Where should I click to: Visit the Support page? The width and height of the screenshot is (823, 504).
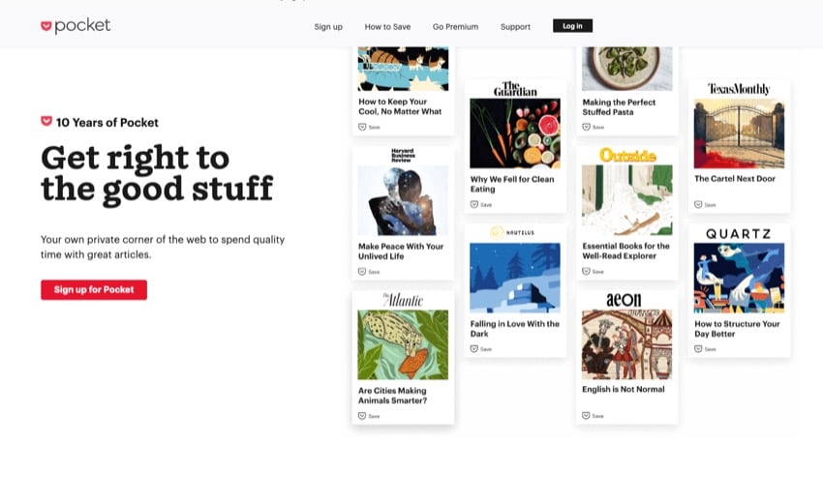[515, 27]
